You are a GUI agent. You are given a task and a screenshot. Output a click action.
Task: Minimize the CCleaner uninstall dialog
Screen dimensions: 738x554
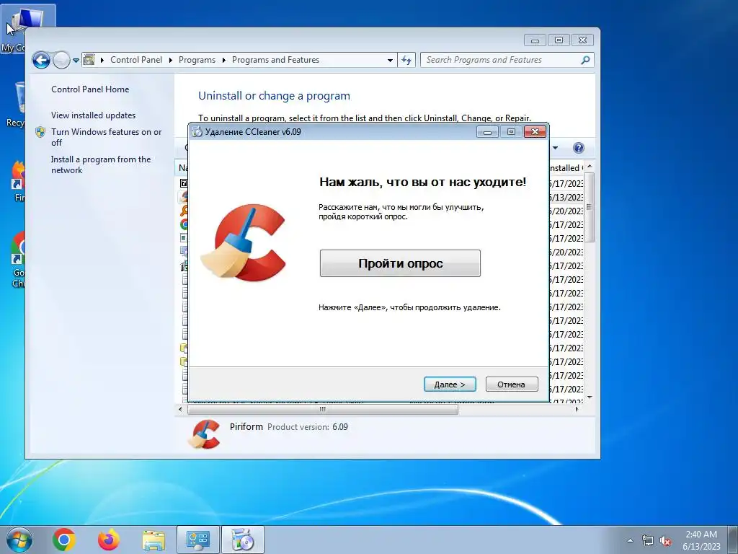[487, 132]
